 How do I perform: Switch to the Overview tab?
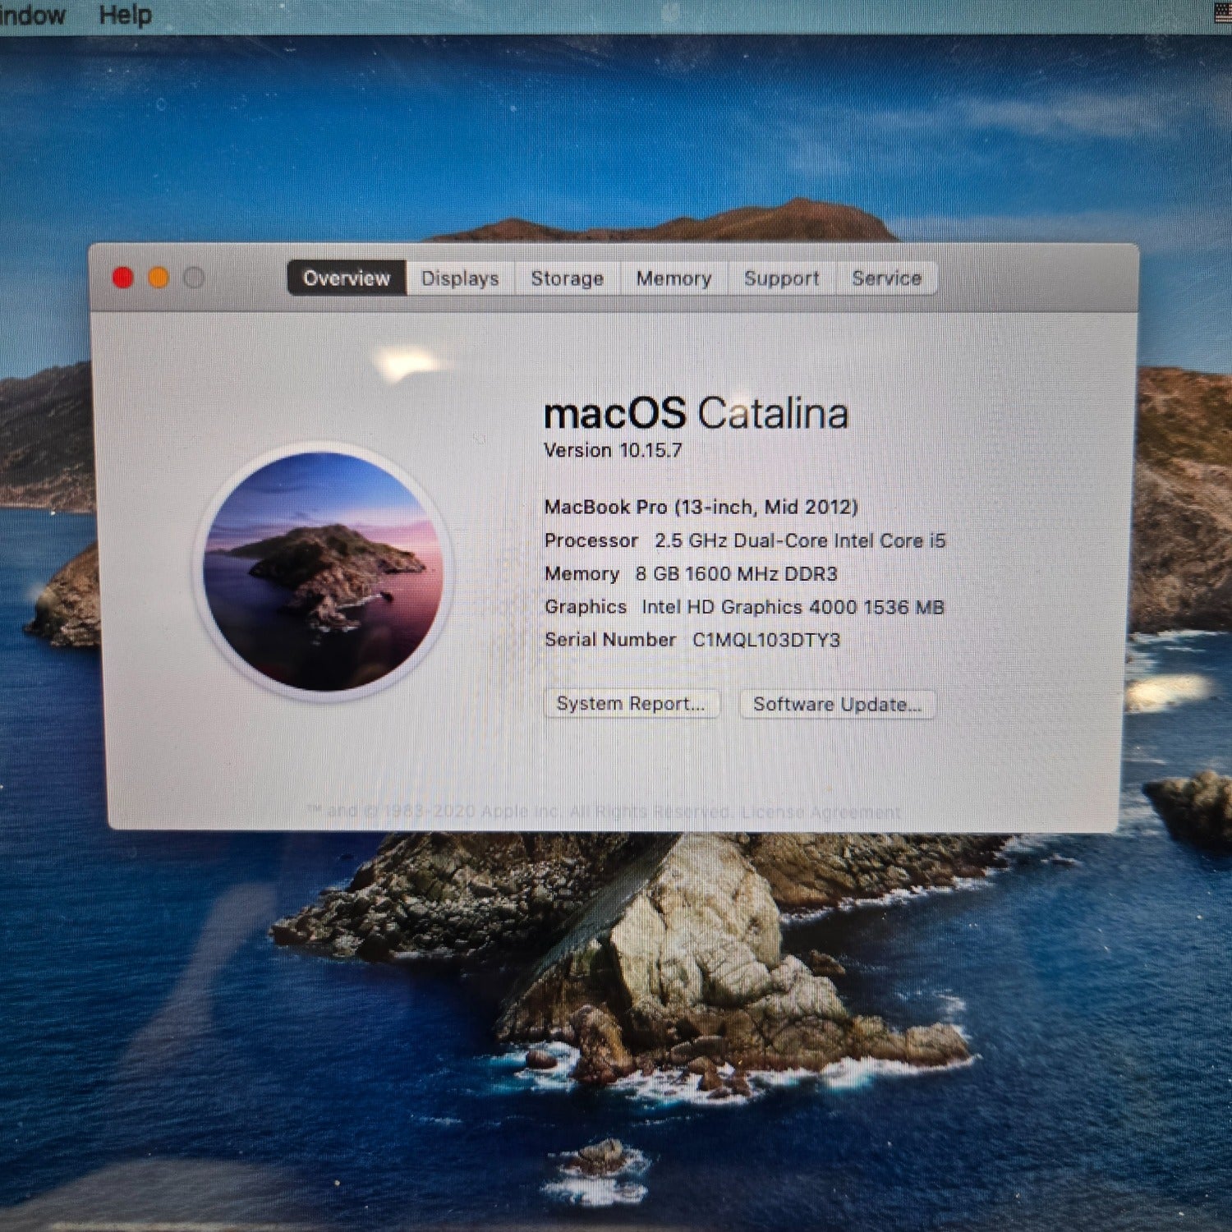tap(347, 278)
